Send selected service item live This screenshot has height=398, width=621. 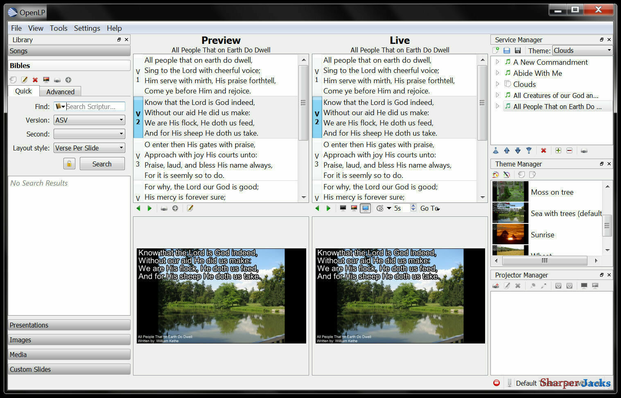[584, 150]
